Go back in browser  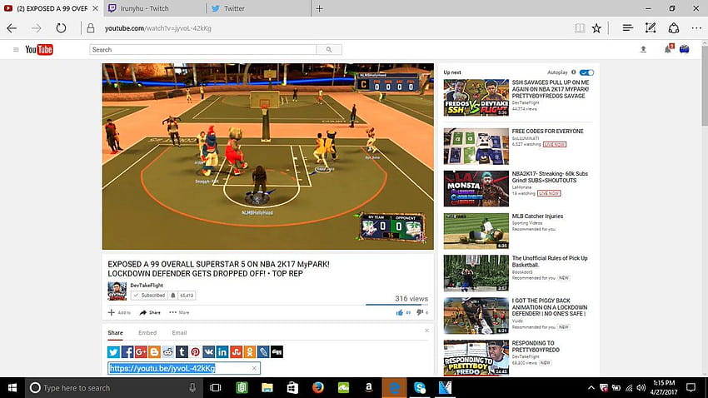pos(12,28)
